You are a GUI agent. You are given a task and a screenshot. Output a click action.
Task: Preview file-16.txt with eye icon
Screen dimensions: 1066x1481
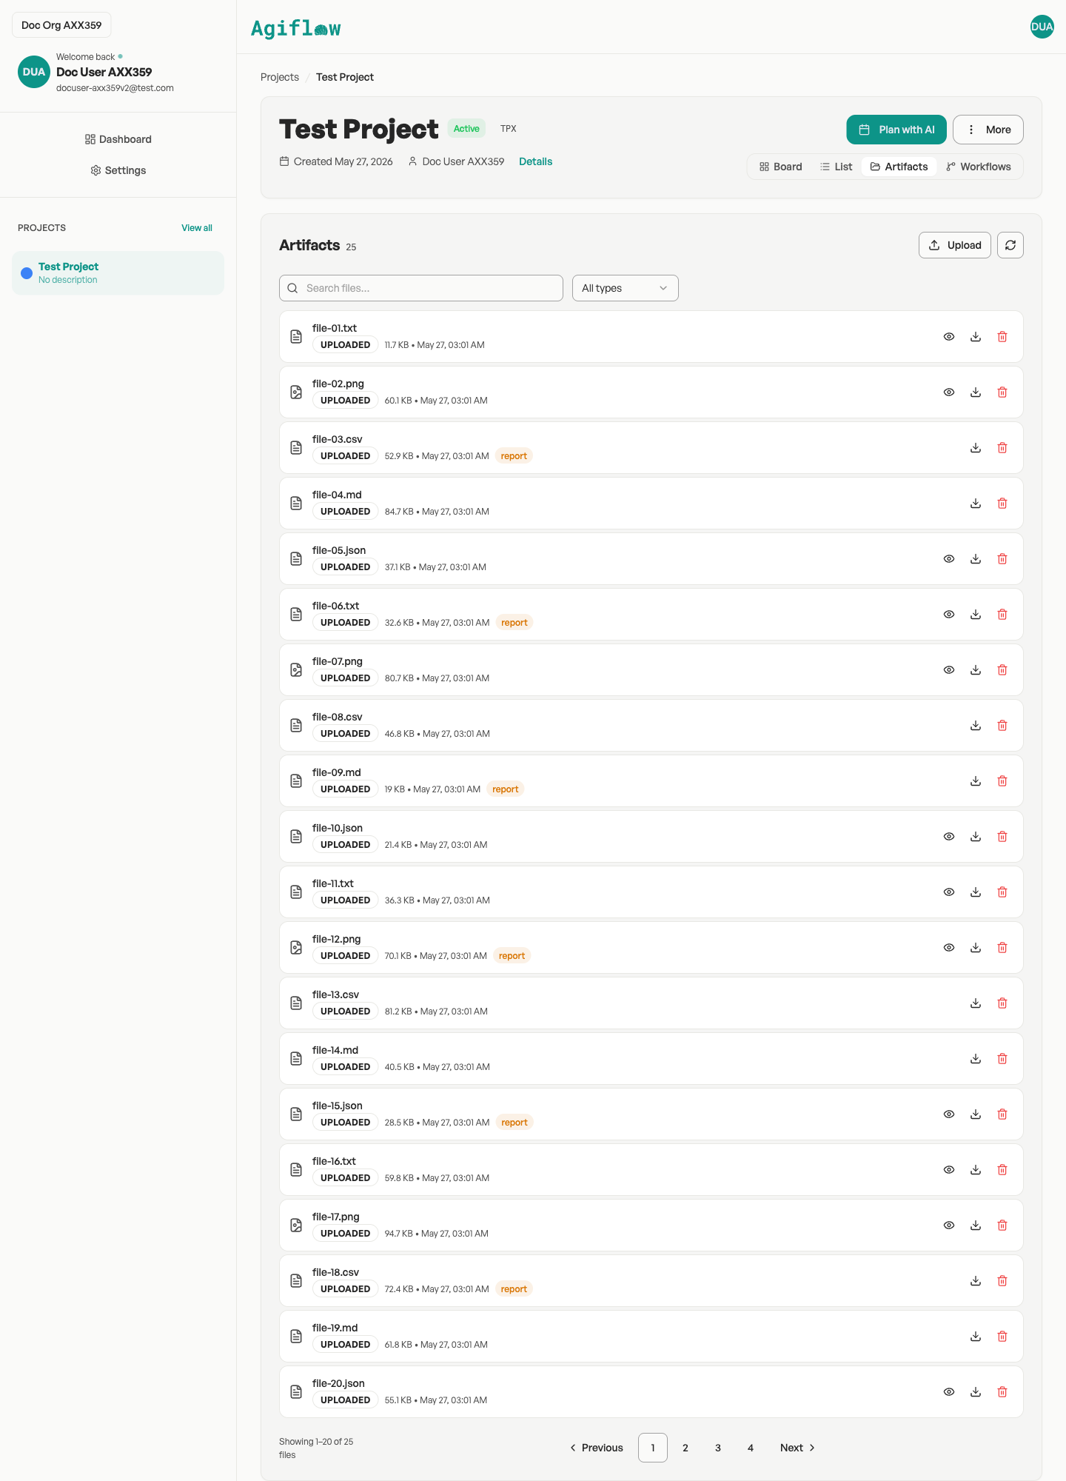point(949,1170)
